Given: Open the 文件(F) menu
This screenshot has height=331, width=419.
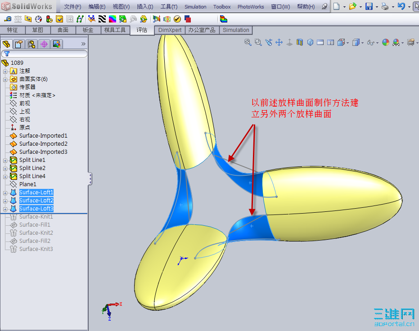Looking at the screenshot, I should click(72, 7).
